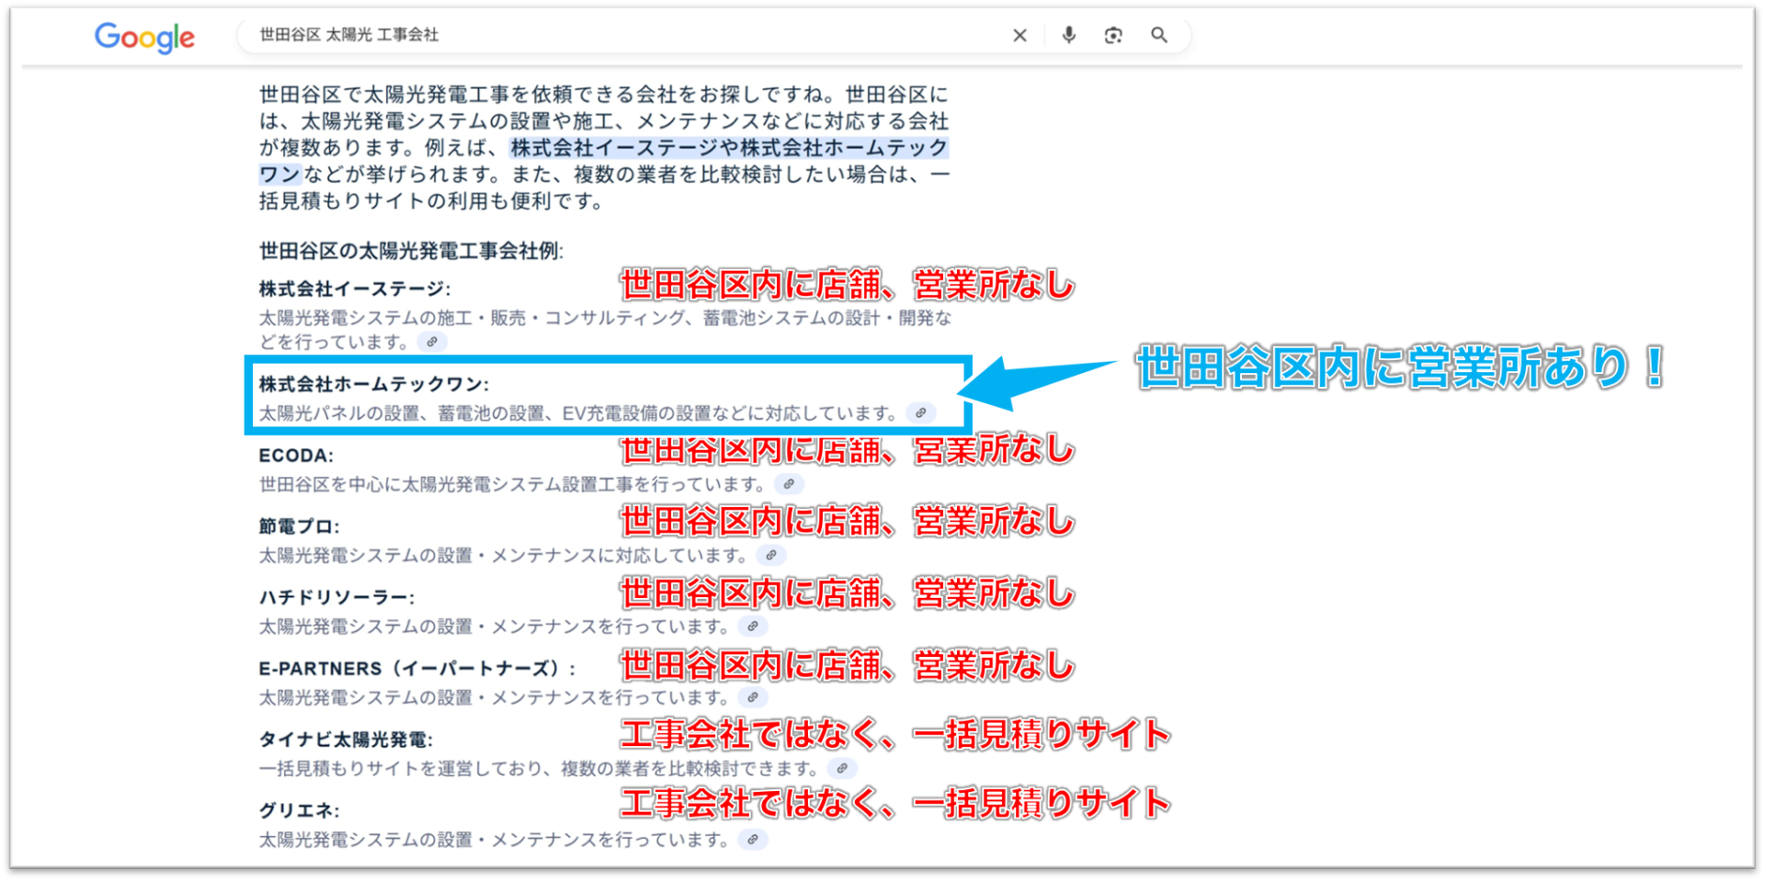The image size is (1765, 881).
Task: Clear the search box with the X icon
Action: tap(1019, 36)
